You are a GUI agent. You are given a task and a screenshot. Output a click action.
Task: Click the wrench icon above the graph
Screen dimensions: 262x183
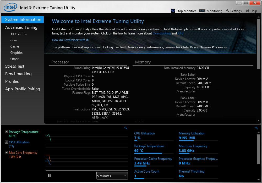[x=126, y=128]
